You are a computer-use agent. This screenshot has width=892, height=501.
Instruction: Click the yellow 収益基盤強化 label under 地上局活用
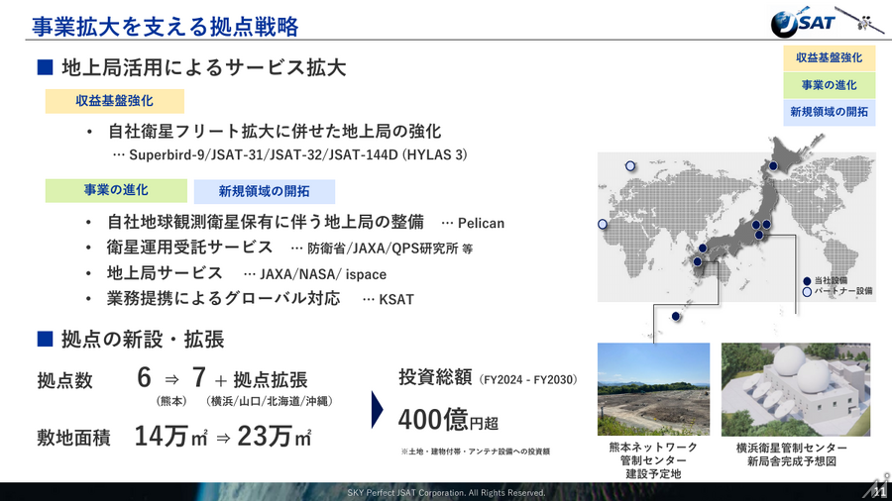coord(115,101)
